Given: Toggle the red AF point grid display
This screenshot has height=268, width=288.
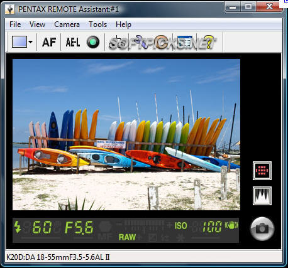Looking at the screenshot, I should (262, 171).
